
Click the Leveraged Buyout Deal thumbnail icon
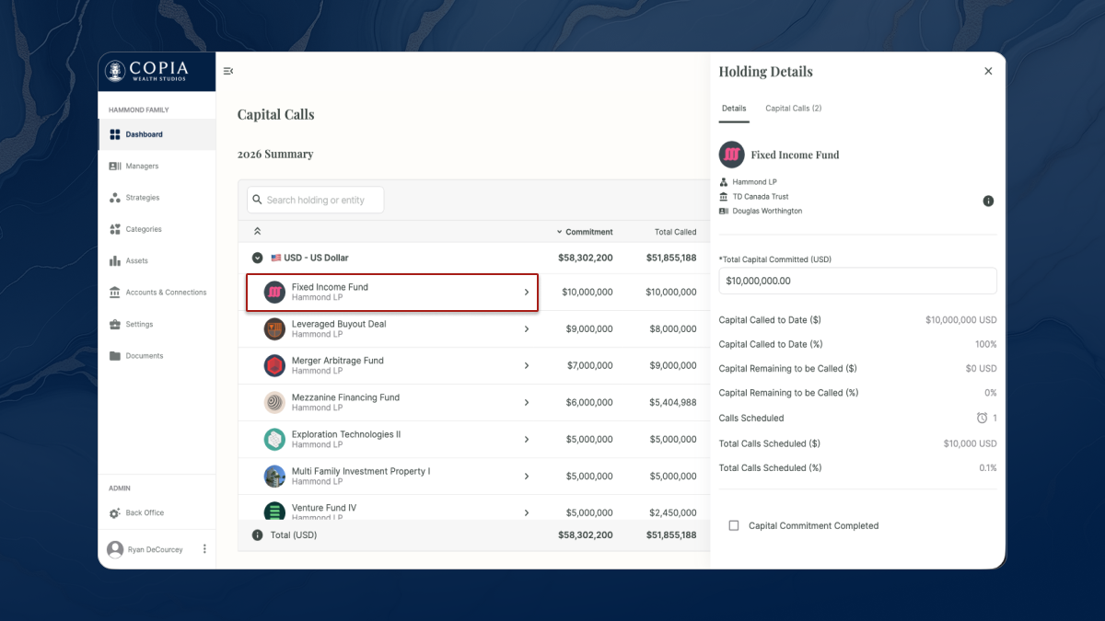(274, 329)
